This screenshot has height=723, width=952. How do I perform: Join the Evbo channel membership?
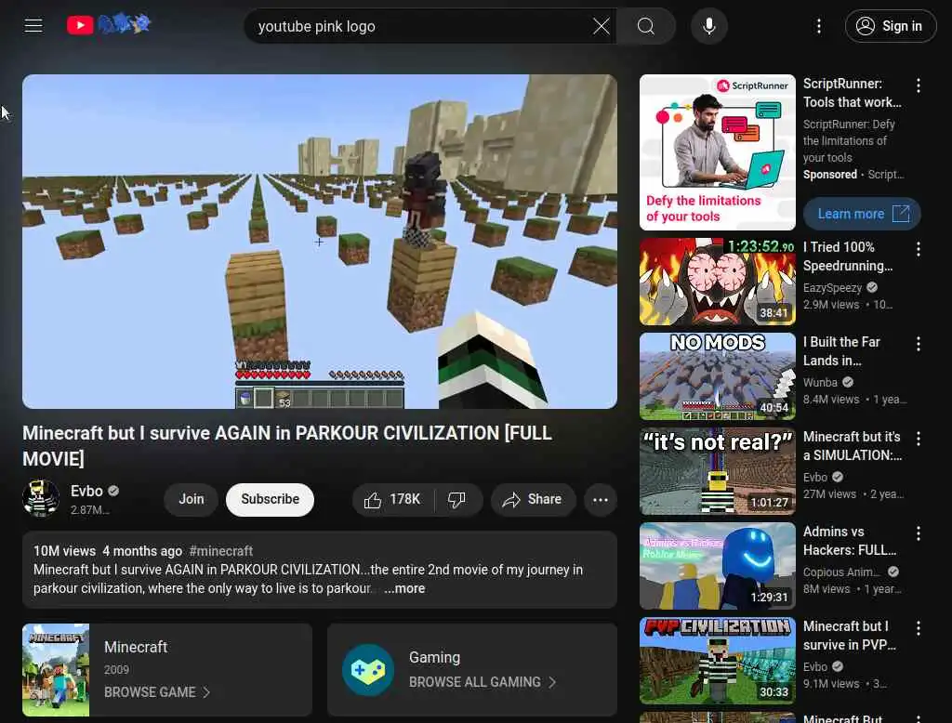click(x=192, y=499)
